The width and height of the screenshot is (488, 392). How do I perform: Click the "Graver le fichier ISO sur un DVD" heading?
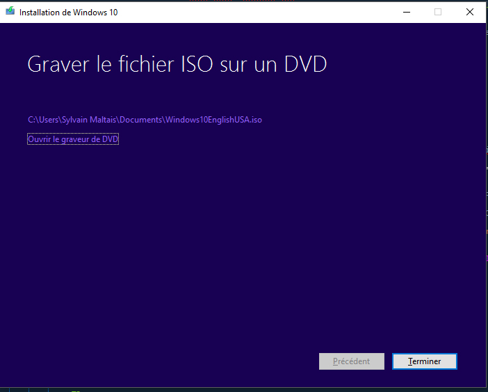click(177, 64)
